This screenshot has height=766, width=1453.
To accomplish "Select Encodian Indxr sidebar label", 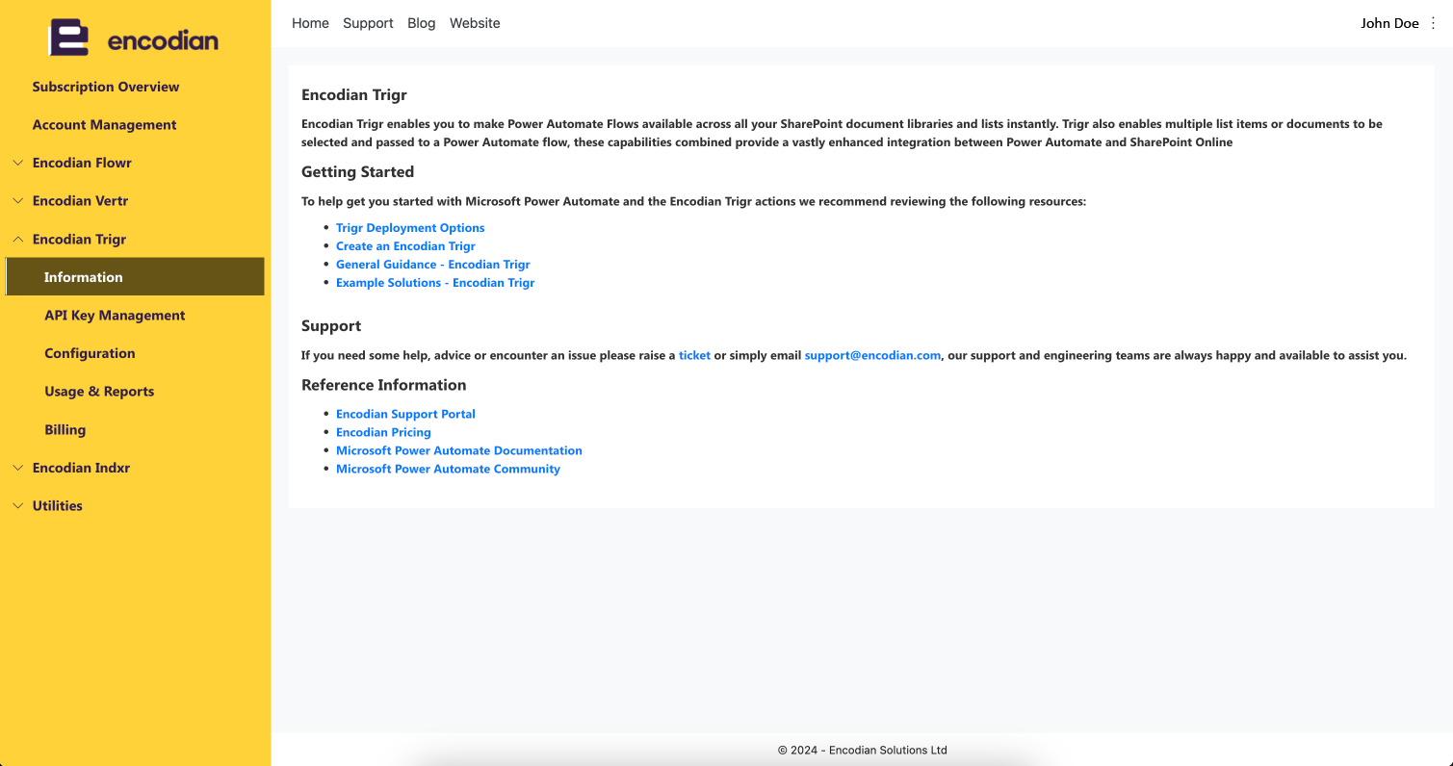I will (81, 468).
